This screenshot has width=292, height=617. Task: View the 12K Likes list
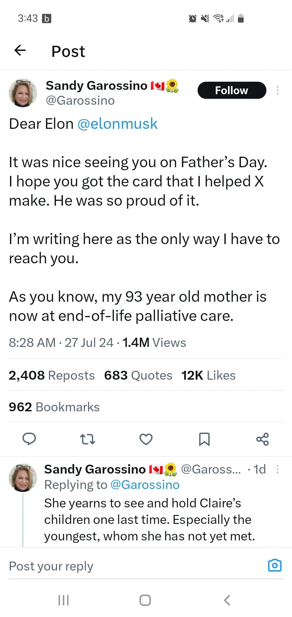(208, 375)
